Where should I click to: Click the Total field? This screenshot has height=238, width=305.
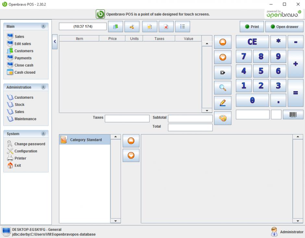coord(190,128)
